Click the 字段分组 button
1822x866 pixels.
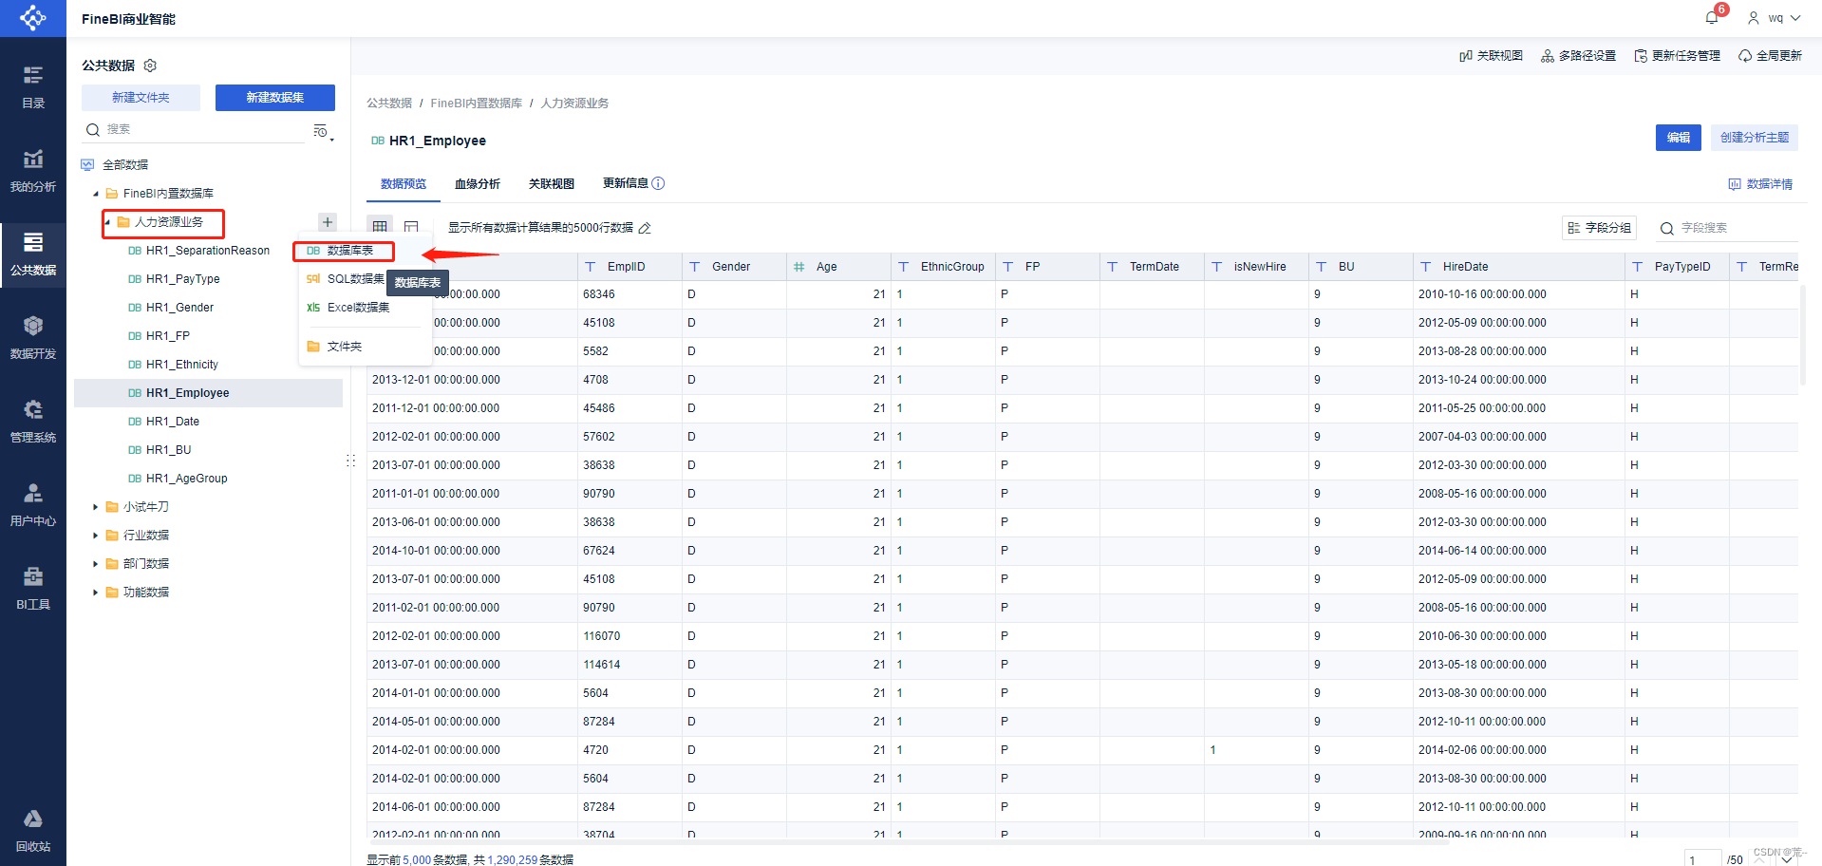click(1600, 228)
